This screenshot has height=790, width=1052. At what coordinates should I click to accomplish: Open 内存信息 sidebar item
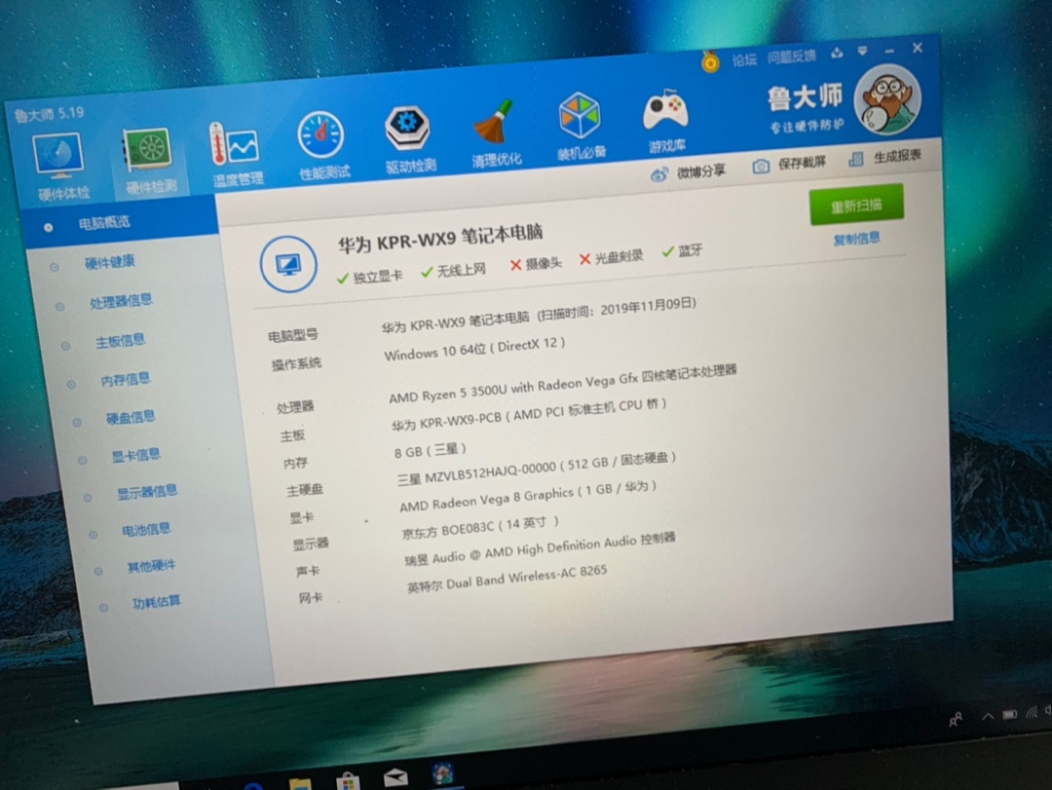click(126, 380)
